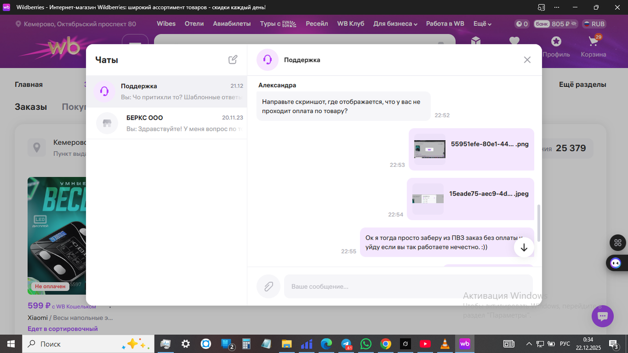This screenshot has width=628, height=353.
Task: Click the WB logo in the header
Action: tap(64, 47)
